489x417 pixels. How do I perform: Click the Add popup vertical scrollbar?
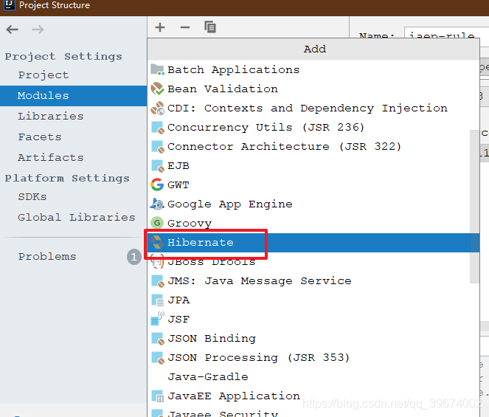474,207
